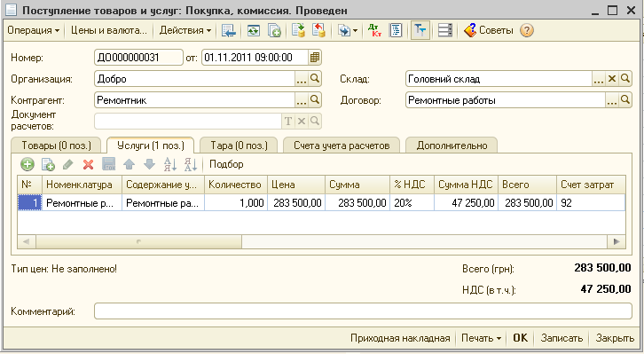
Task: Open Организация Добро with magnifier
Action: coord(315,79)
